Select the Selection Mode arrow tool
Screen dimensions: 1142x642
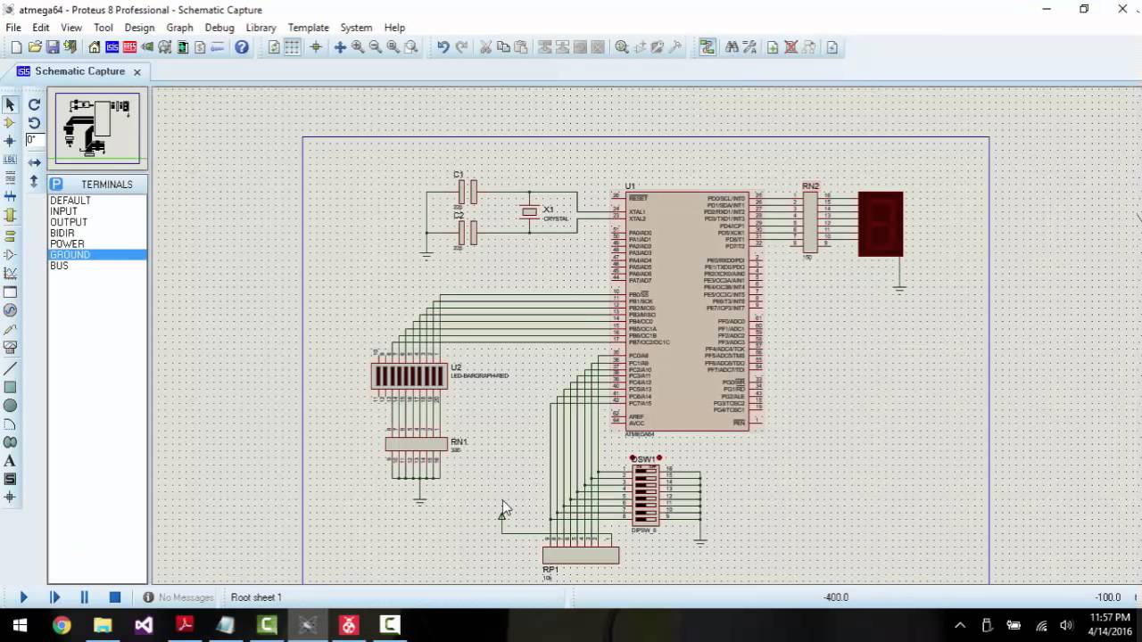pyautogui.click(x=11, y=104)
